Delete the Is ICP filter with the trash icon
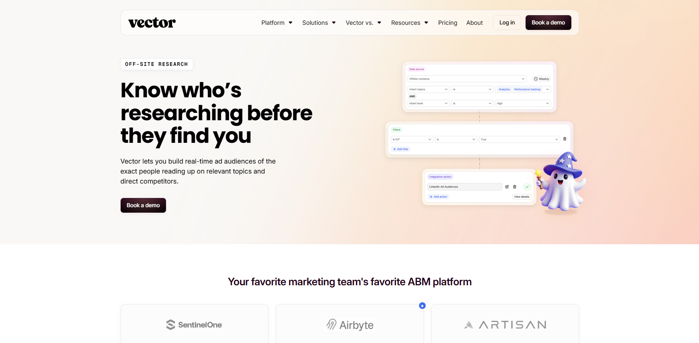The height and width of the screenshot is (343, 699). pos(565,139)
